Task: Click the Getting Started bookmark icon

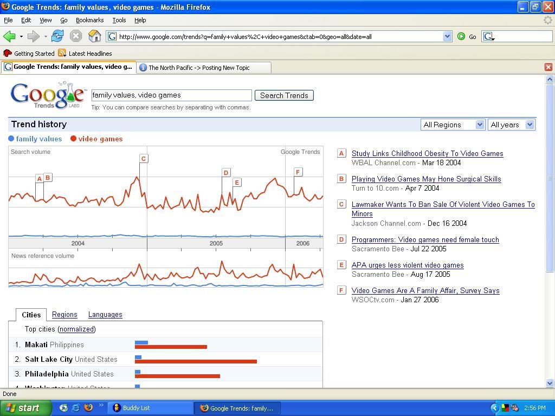Action: [x=7, y=54]
